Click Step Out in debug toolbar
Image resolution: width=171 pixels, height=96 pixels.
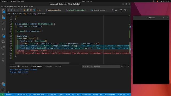point(21,10)
